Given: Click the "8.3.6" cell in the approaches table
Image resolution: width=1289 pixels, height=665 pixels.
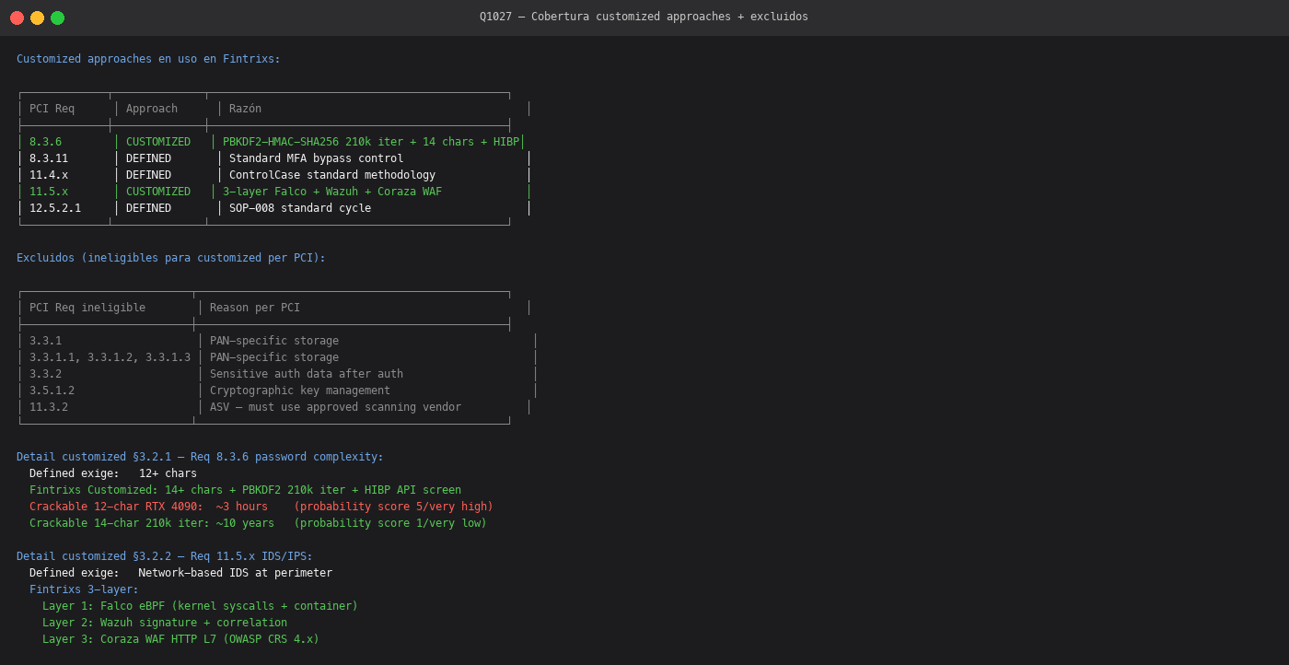Looking at the screenshot, I should coord(45,142).
